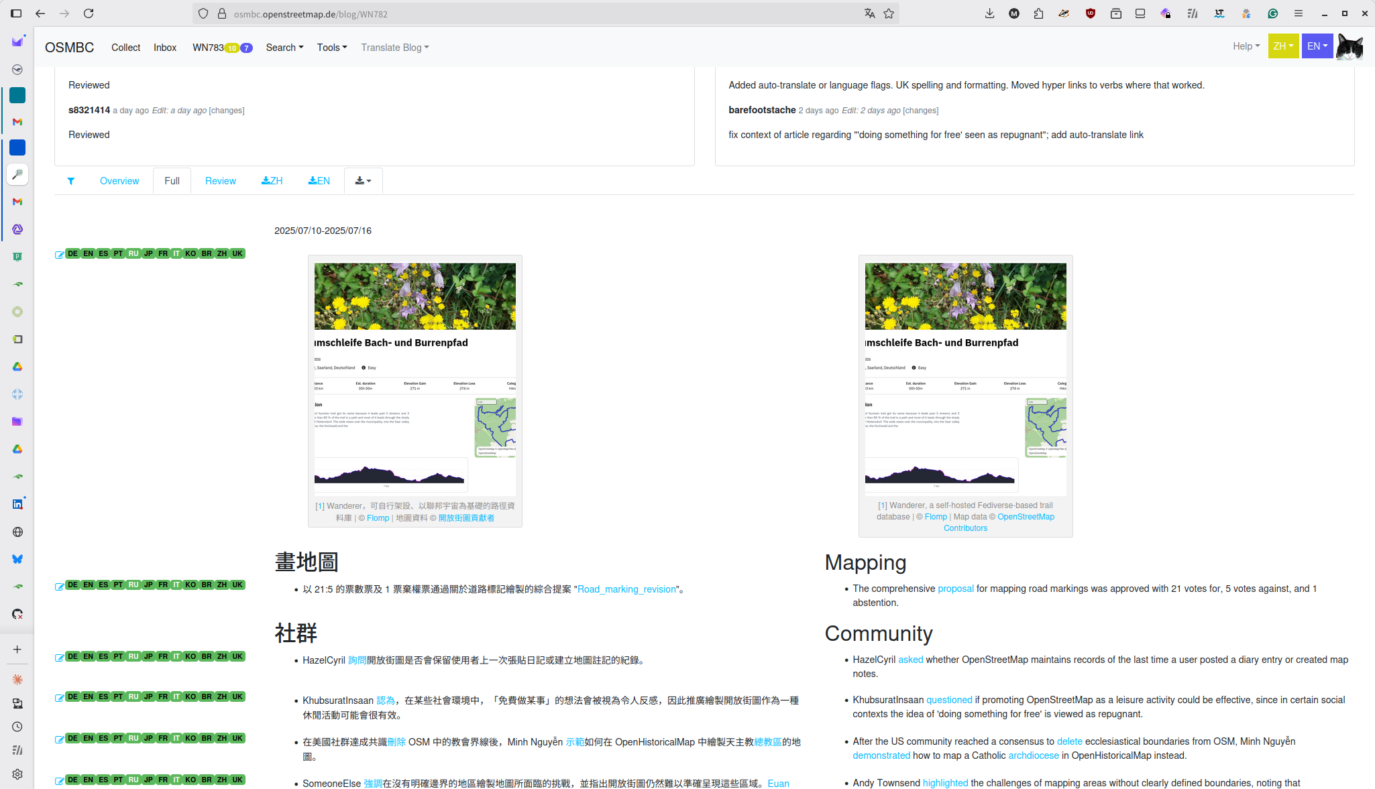This screenshot has width=1375, height=789.
Task: Open the LinkedIn sidebar tab
Action: [17, 504]
